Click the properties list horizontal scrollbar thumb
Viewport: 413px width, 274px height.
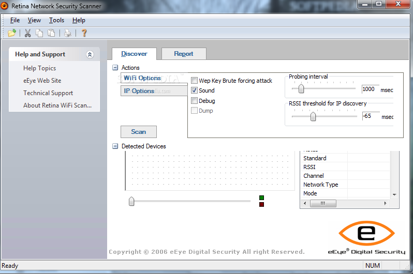click(x=323, y=203)
